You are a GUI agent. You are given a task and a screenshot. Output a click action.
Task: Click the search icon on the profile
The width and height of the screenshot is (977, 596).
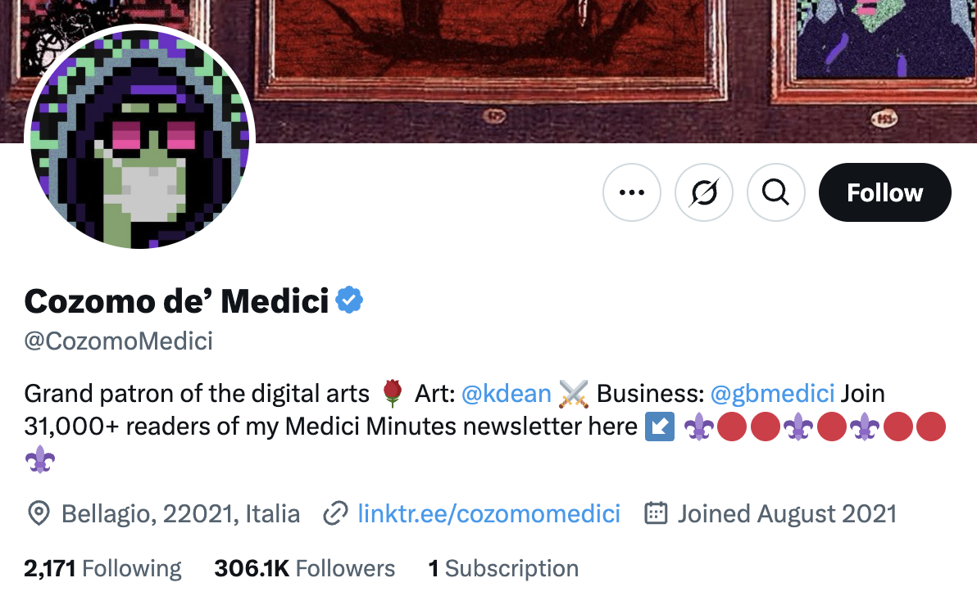[x=775, y=192]
